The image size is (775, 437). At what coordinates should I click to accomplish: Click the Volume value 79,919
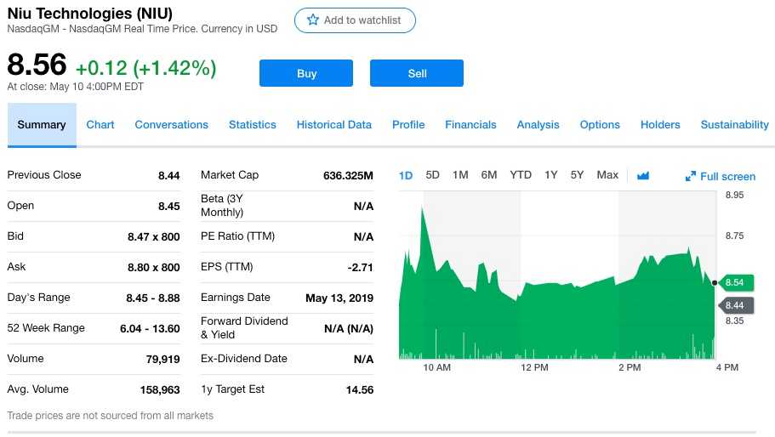click(x=163, y=360)
